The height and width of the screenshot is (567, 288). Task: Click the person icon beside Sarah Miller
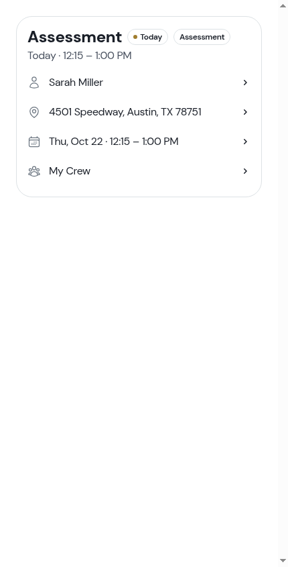pyautogui.click(x=34, y=83)
